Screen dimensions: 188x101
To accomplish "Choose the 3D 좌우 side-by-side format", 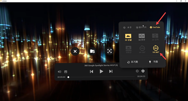I will (x=142, y=37).
